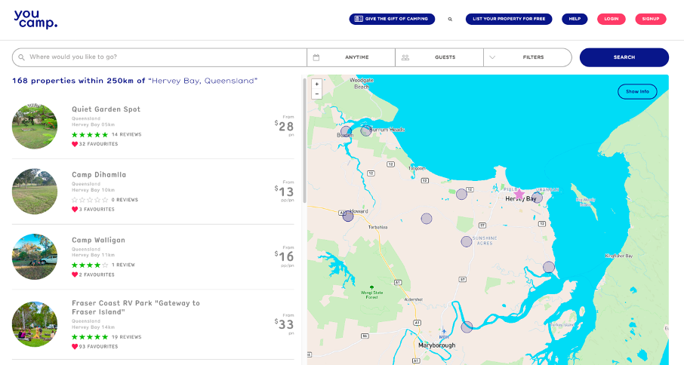Focus the 'Where would you like to go?' field
The width and height of the screenshot is (684, 365).
159,57
